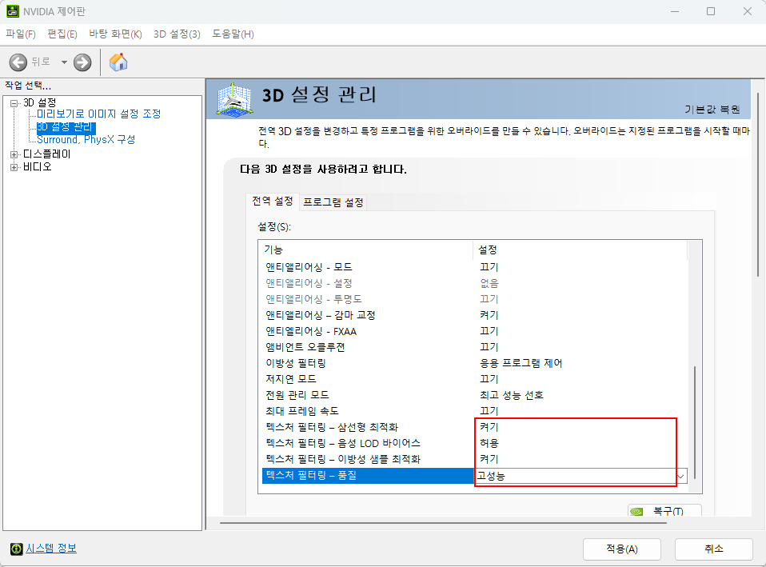The image size is (766, 567).
Task: Switch to the 전역 설정 tab
Action: pyautogui.click(x=272, y=201)
